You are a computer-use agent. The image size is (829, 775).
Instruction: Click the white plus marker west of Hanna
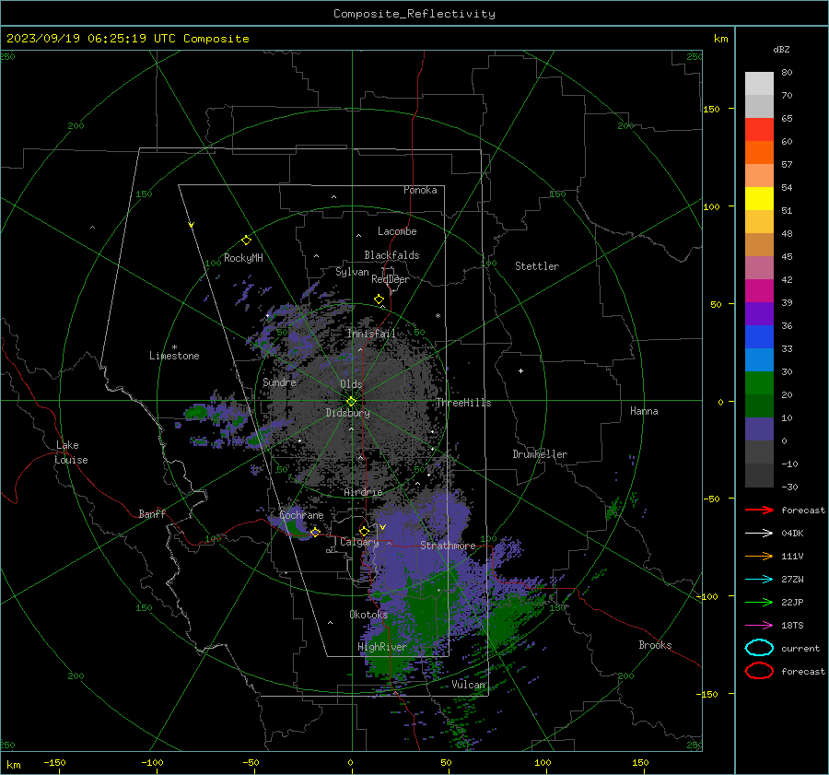[520, 370]
